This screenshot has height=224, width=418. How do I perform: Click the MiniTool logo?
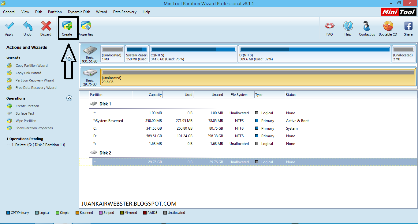pyautogui.click(x=398, y=12)
